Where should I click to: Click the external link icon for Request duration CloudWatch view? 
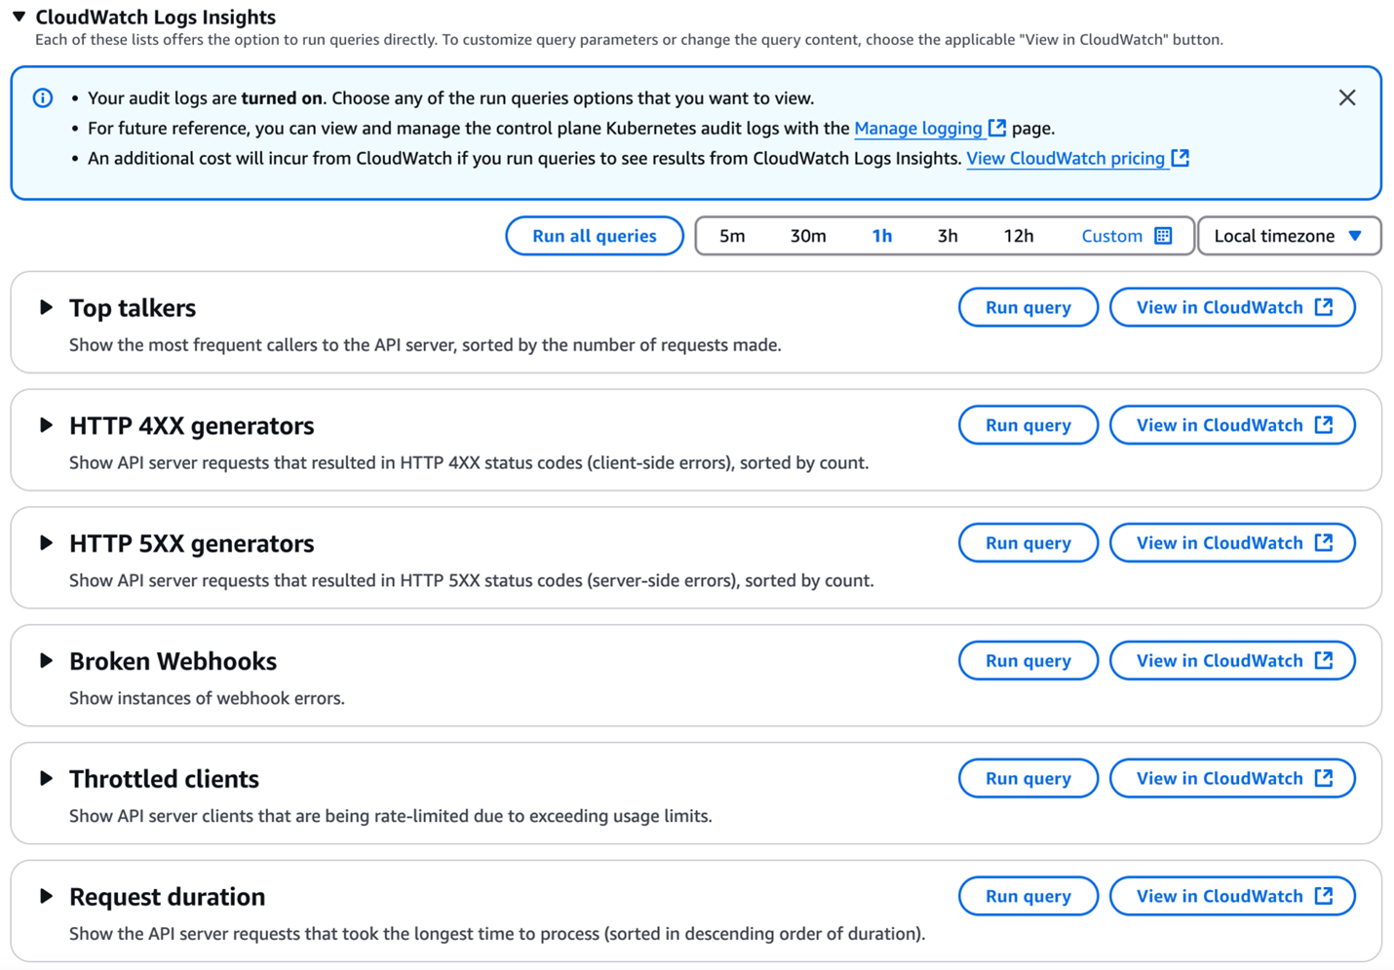1324,896
